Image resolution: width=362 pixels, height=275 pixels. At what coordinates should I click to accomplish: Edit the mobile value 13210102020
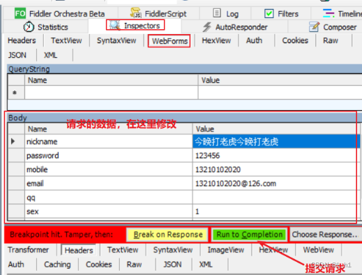(x=276, y=169)
